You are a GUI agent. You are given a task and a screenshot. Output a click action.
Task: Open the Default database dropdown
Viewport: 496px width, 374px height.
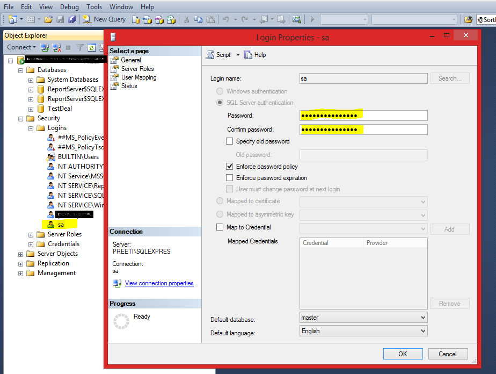pos(424,317)
